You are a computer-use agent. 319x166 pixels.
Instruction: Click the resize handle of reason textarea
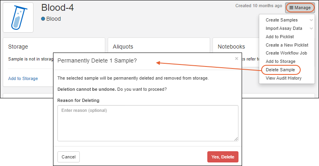236,139
